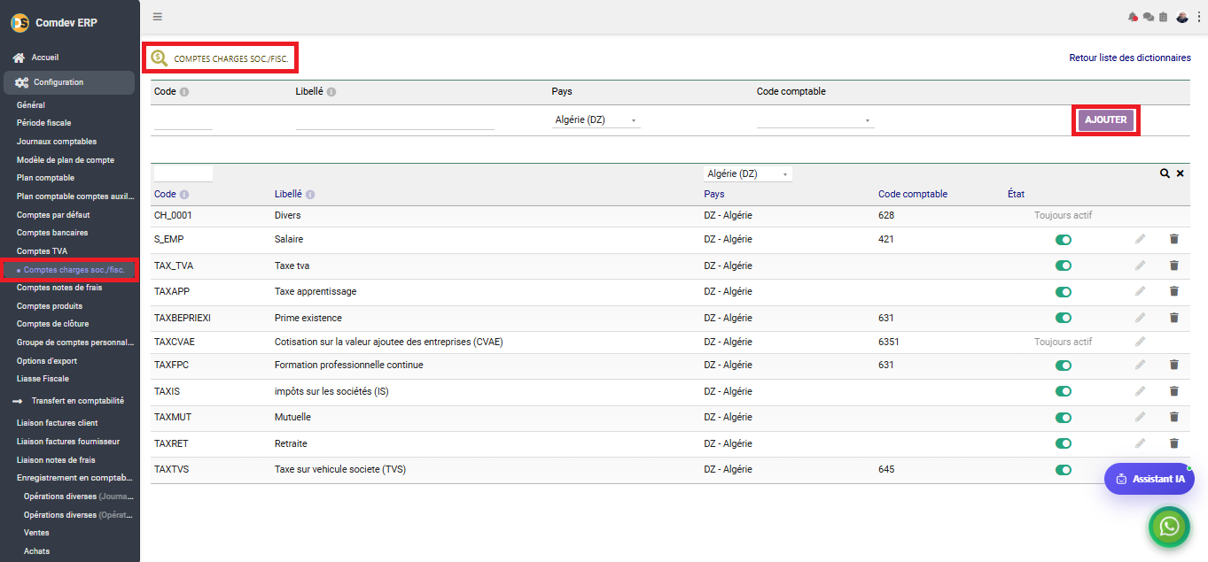
Task: Open the chat messages icon
Action: tap(1149, 17)
